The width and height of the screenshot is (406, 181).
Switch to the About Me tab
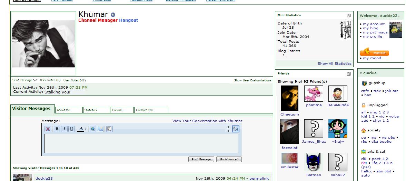(69, 110)
